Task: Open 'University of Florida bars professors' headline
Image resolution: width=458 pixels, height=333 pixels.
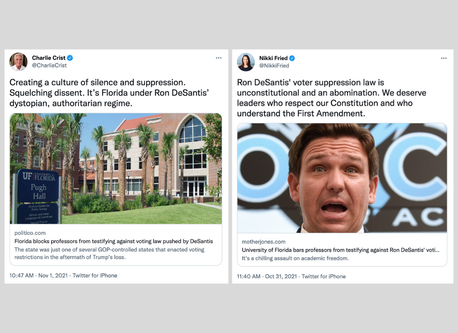Action: pos(341,250)
